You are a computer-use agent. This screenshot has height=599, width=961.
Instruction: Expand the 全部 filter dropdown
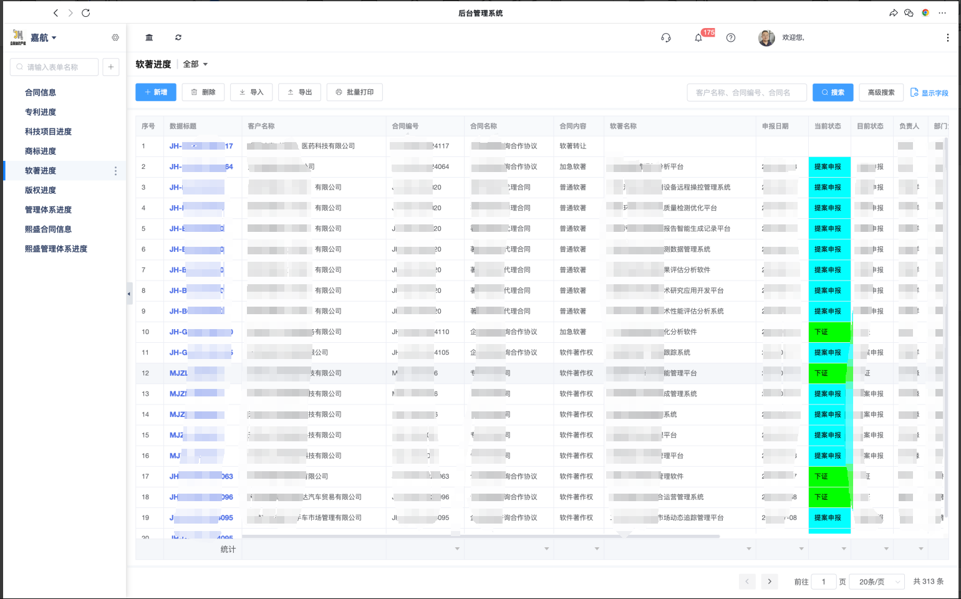pyautogui.click(x=195, y=64)
